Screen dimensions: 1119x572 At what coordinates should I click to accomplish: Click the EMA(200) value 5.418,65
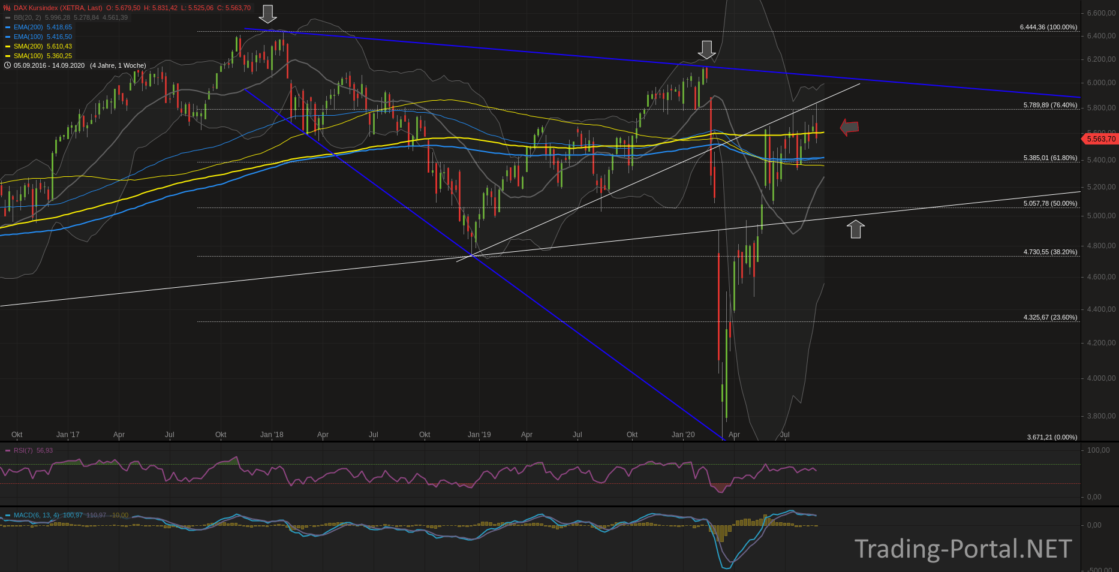[x=59, y=27]
